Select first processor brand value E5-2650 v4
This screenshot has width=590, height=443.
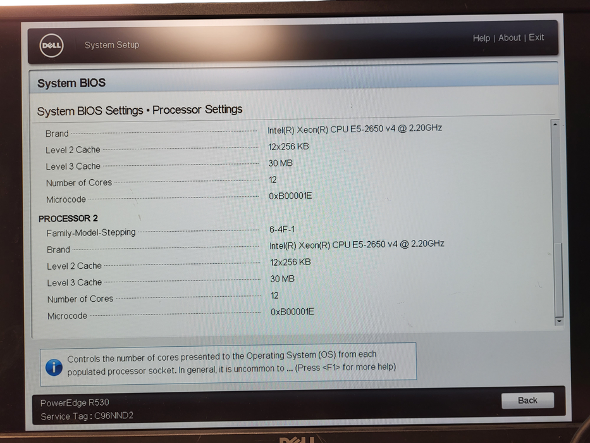pos(355,129)
